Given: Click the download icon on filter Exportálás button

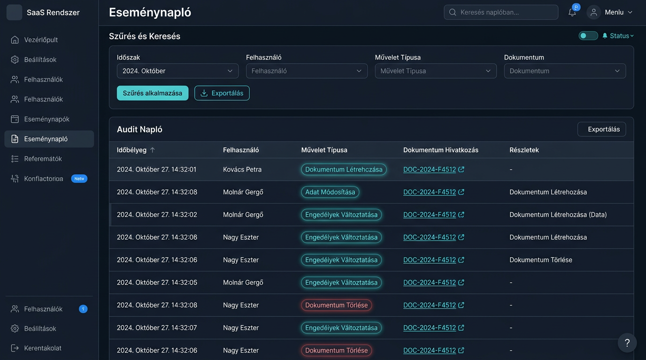Looking at the screenshot, I should 204,93.
